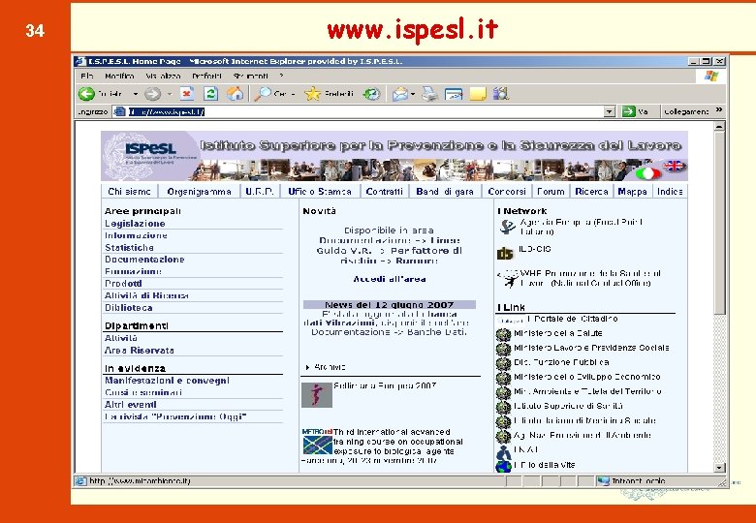Open Mail envelope toolbar icon
756x523 pixels.
pos(399,94)
